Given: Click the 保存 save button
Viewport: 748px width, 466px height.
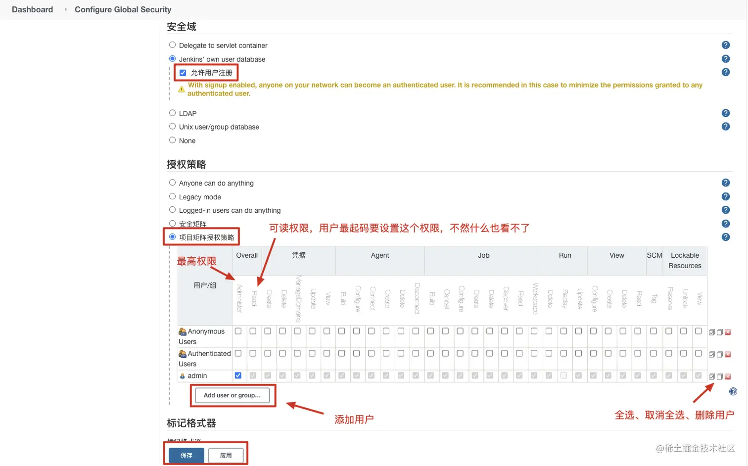Looking at the screenshot, I should (187, 455).
